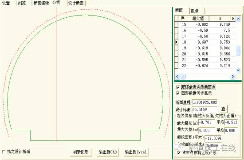Click the red vertical tracking line
The image size is (244, 160).
pos(56,75)
